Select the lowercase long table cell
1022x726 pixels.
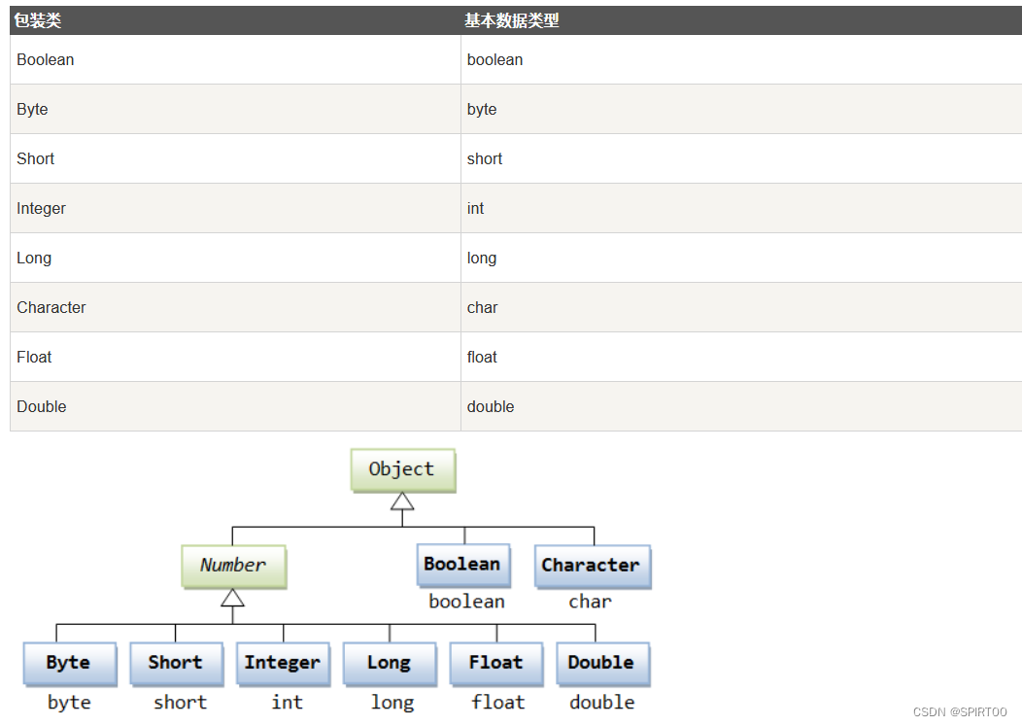coord(741,258)
